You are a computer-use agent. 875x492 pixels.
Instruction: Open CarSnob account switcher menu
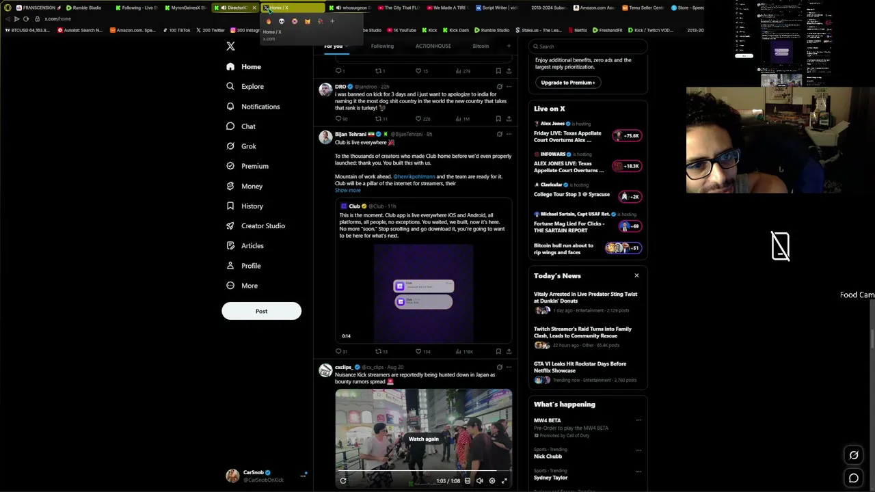pyautogui.click(x=266, y=476)
